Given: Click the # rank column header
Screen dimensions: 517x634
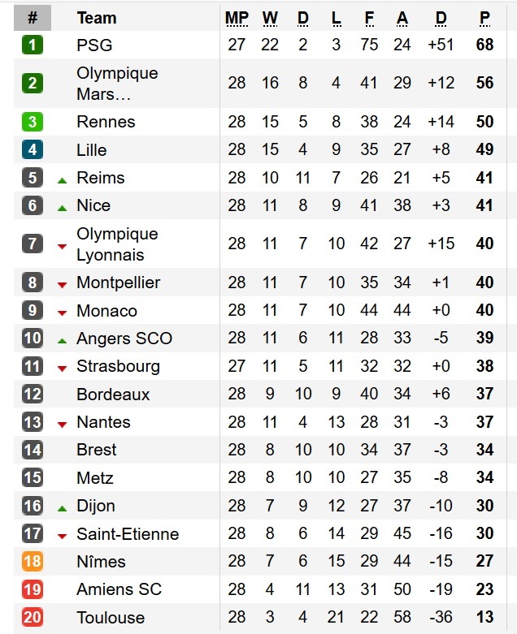Looking at the screenshot, I should [33, 18].
